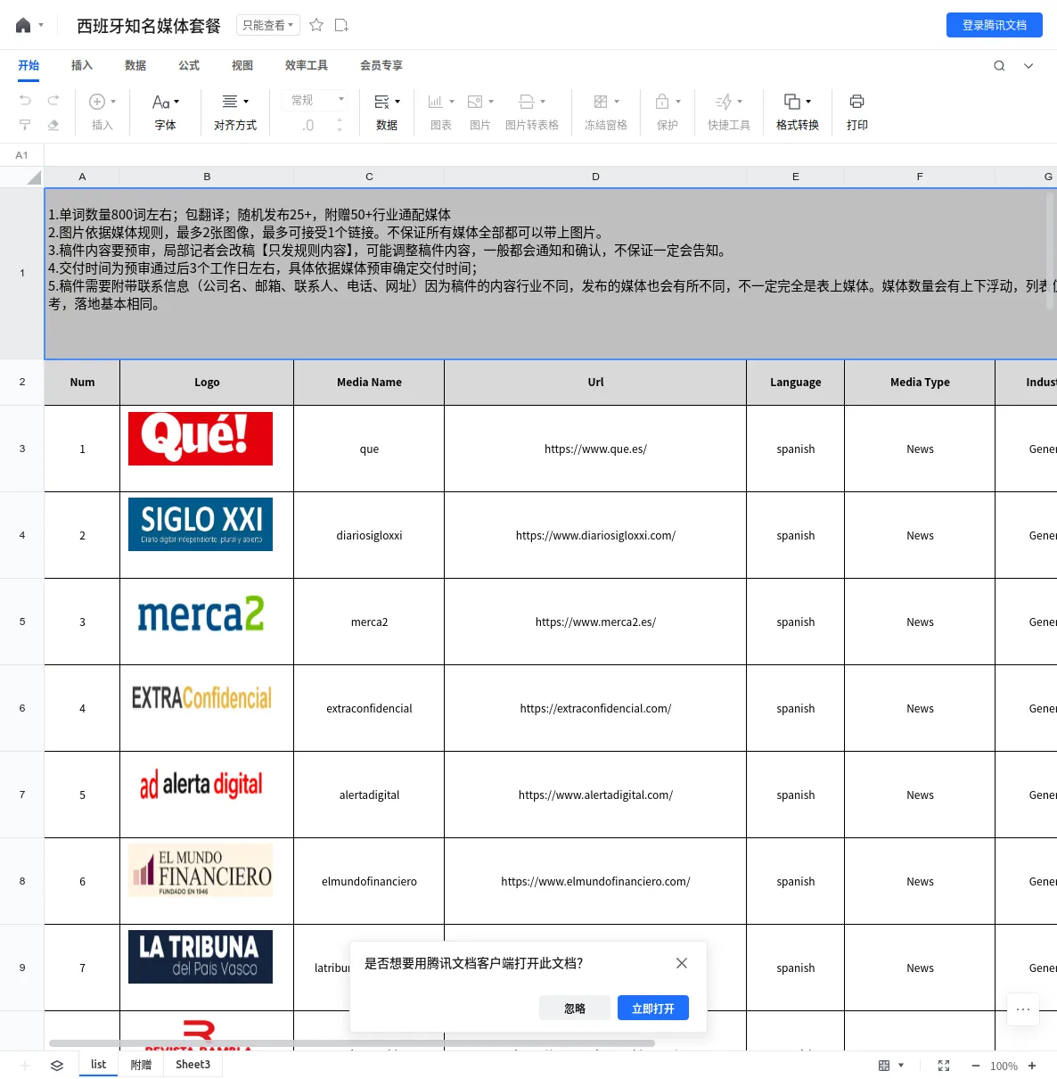This screenshot has height=1079, width=1057.
Task: Click the move-to-folder icon beside the star
Action: (x=341, y=25)
